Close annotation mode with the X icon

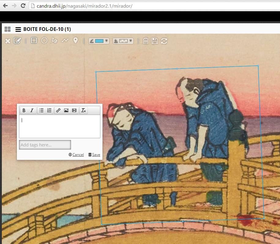(x=8, y=41)
